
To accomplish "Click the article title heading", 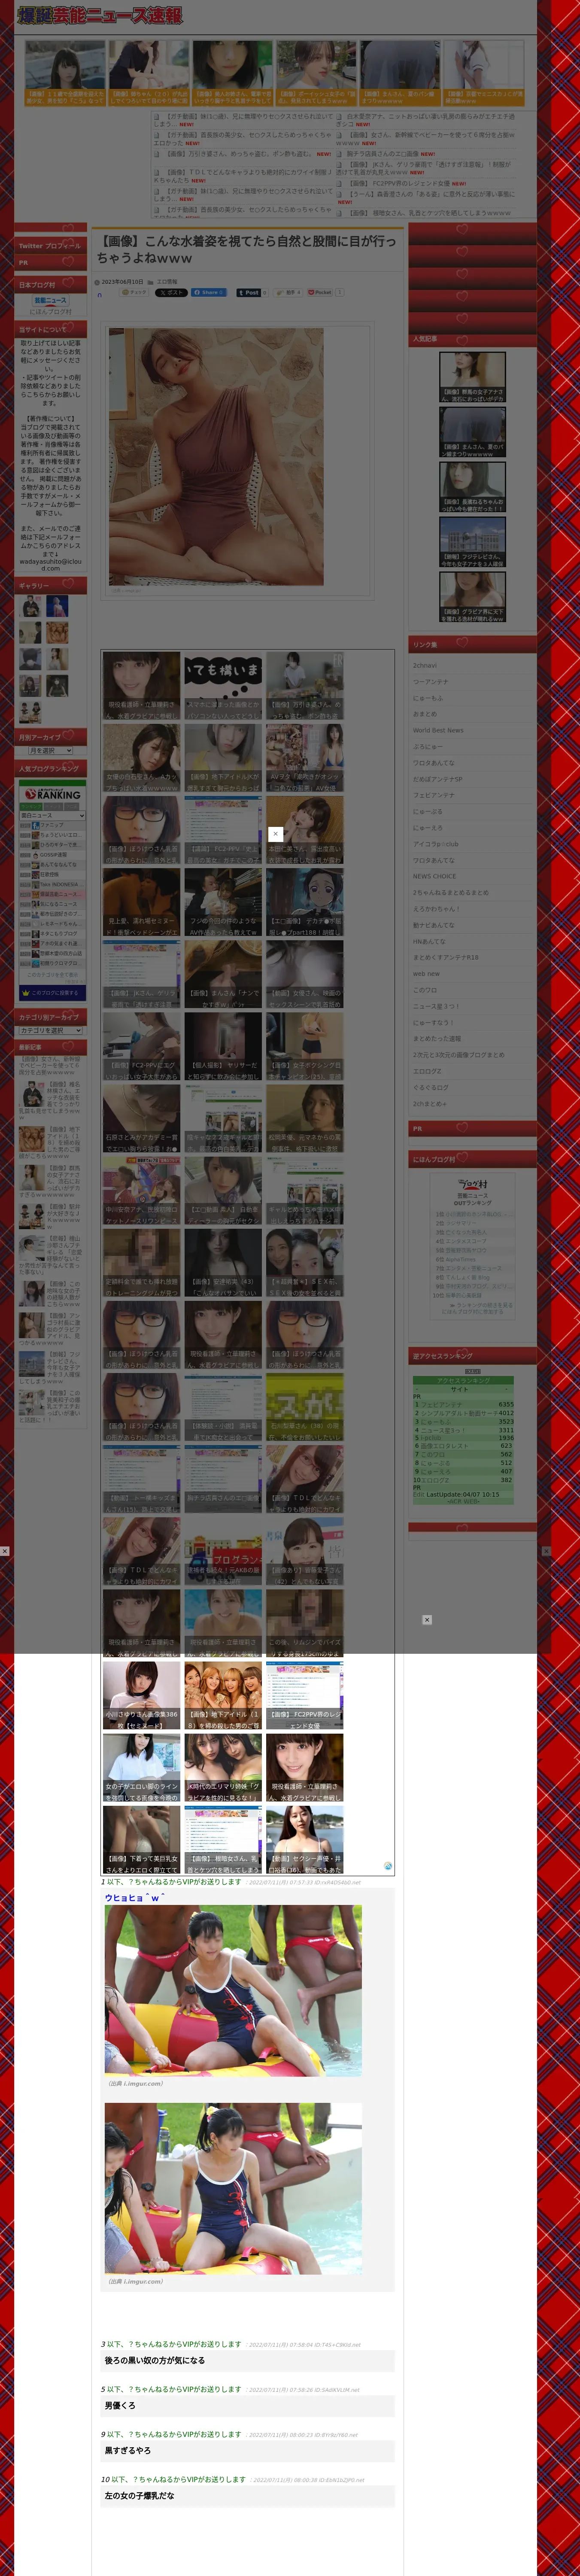I will point(246,249).
